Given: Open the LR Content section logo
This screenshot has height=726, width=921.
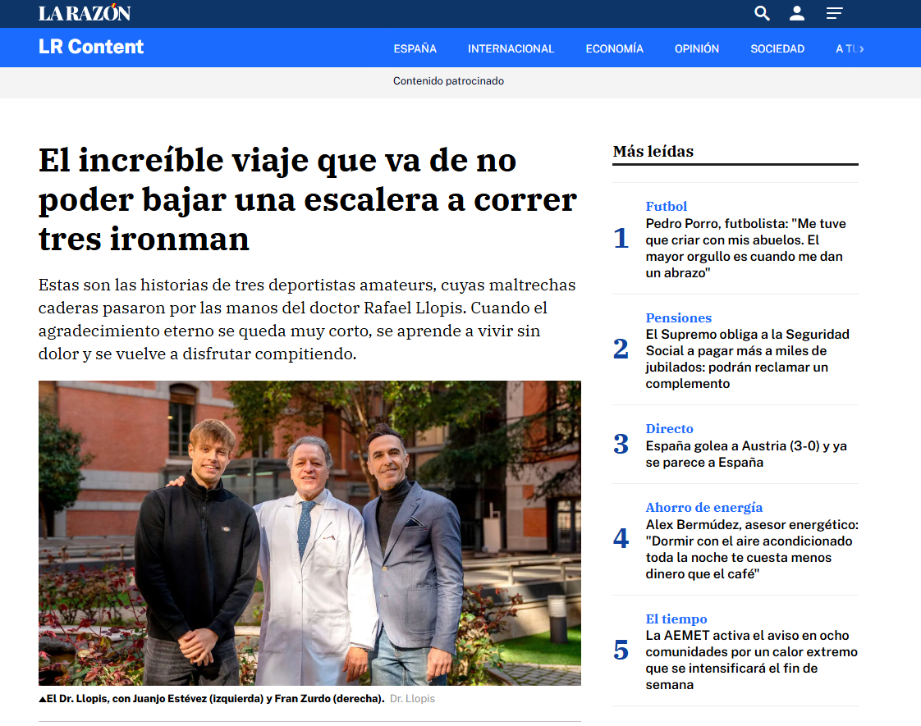Looking at the screenshot, I should [x=91, y=47].
